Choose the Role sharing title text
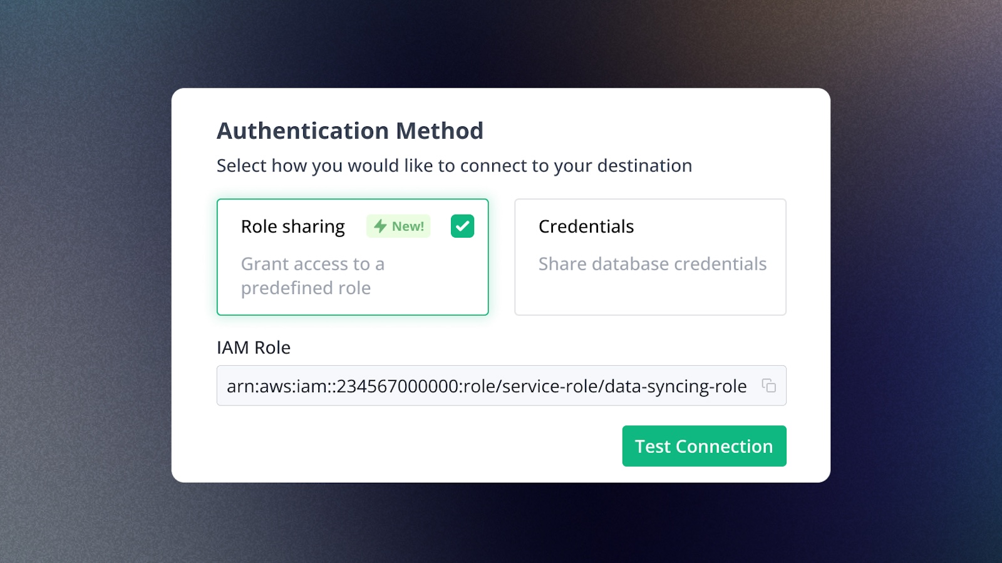Screen dimensions: 1002x563 click(292, 226)
